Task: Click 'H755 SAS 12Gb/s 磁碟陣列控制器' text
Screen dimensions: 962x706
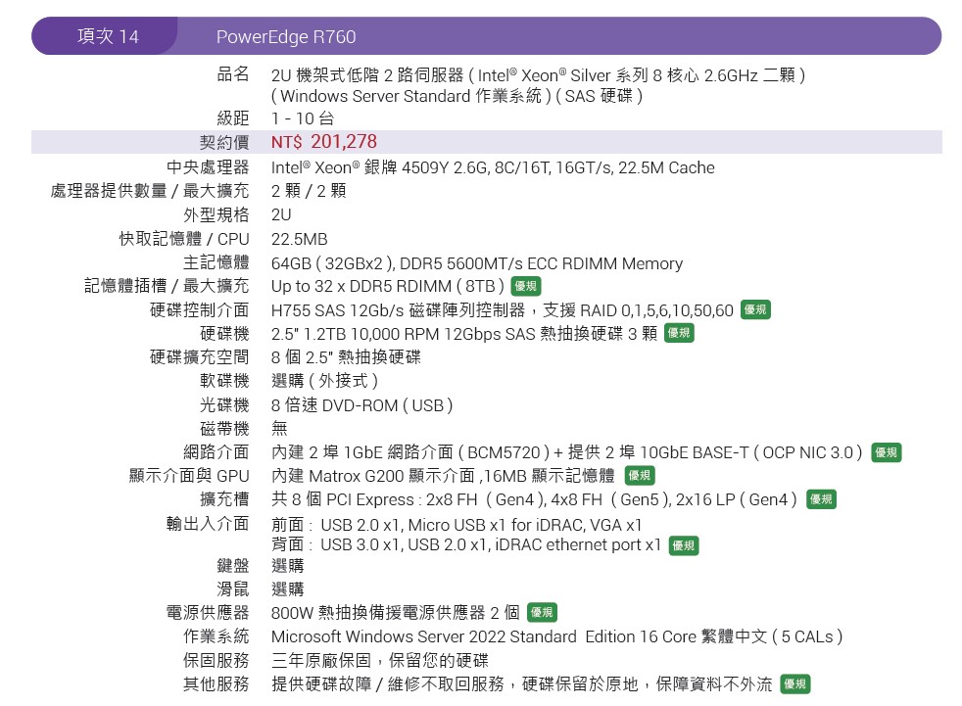Action: (x=398, y=310)
